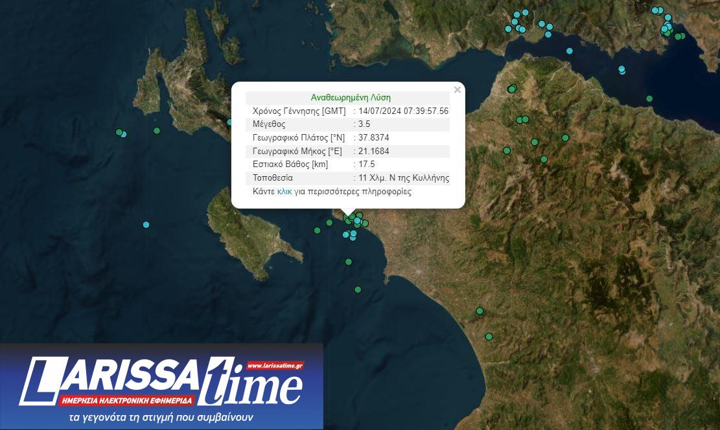
Task: Click the "ΗΜΕΡΗΣΙΑ ΗΛΕΚΤΡΟΝΙΚΗ ΕΦΗΜΕΡΙΔΑ" red banner
Action: click(x=127, y=400)
